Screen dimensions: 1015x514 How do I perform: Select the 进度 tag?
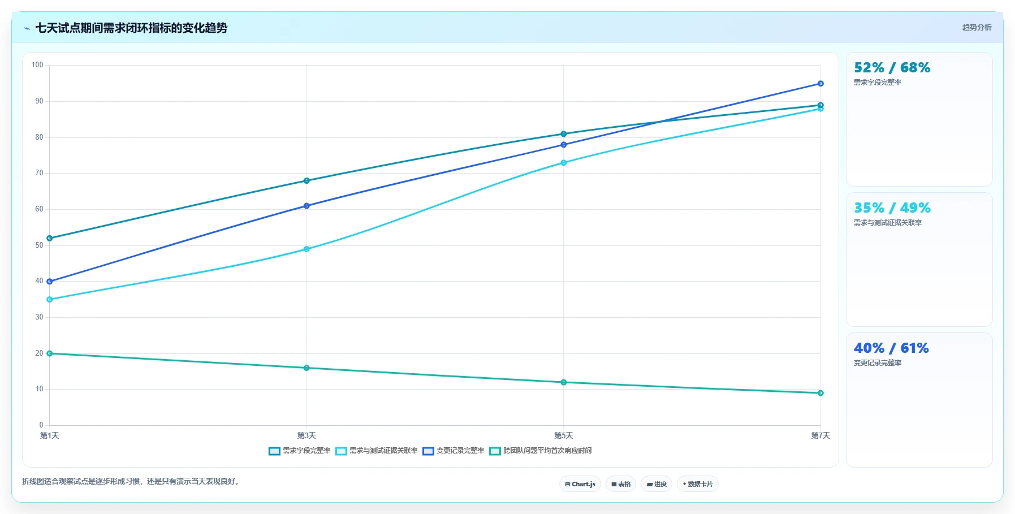pos(656,484)
